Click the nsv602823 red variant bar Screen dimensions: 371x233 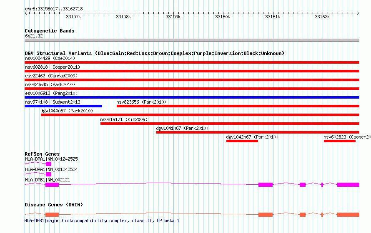(340, 141)
